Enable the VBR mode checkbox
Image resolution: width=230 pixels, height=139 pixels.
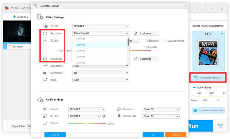144,41
